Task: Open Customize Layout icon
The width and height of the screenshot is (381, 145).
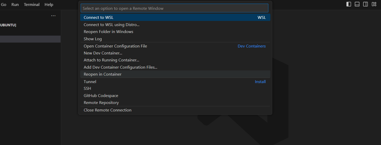Action: (x=374, y=4)
